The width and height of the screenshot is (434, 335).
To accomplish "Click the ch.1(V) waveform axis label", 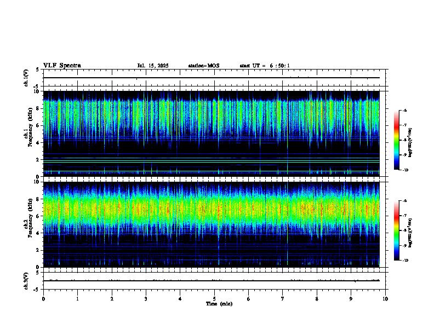I will point(26,78).
